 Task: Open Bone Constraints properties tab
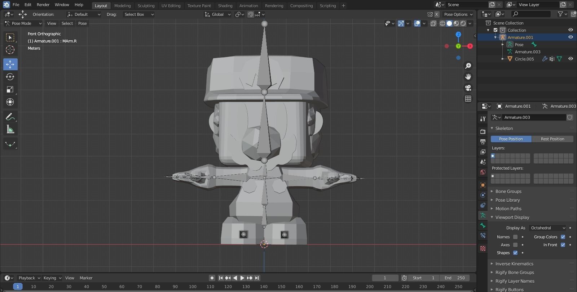coord(483,235)
